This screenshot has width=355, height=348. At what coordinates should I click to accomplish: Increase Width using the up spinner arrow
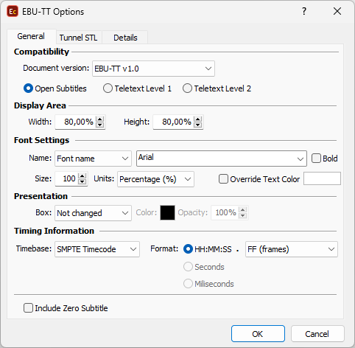(99, 119)
